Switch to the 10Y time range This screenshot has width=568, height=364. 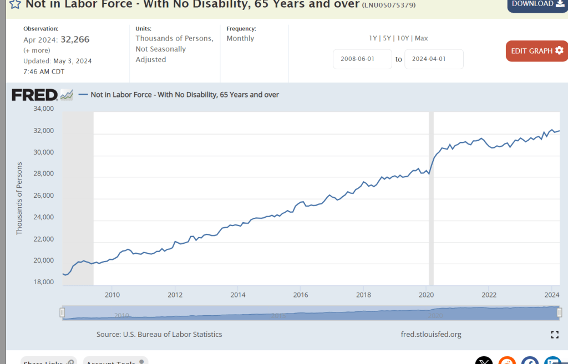point(403,38)
